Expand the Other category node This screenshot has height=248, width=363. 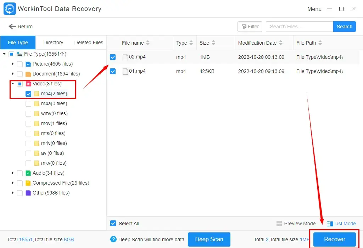pyautogui.click(x=12, y=193)
